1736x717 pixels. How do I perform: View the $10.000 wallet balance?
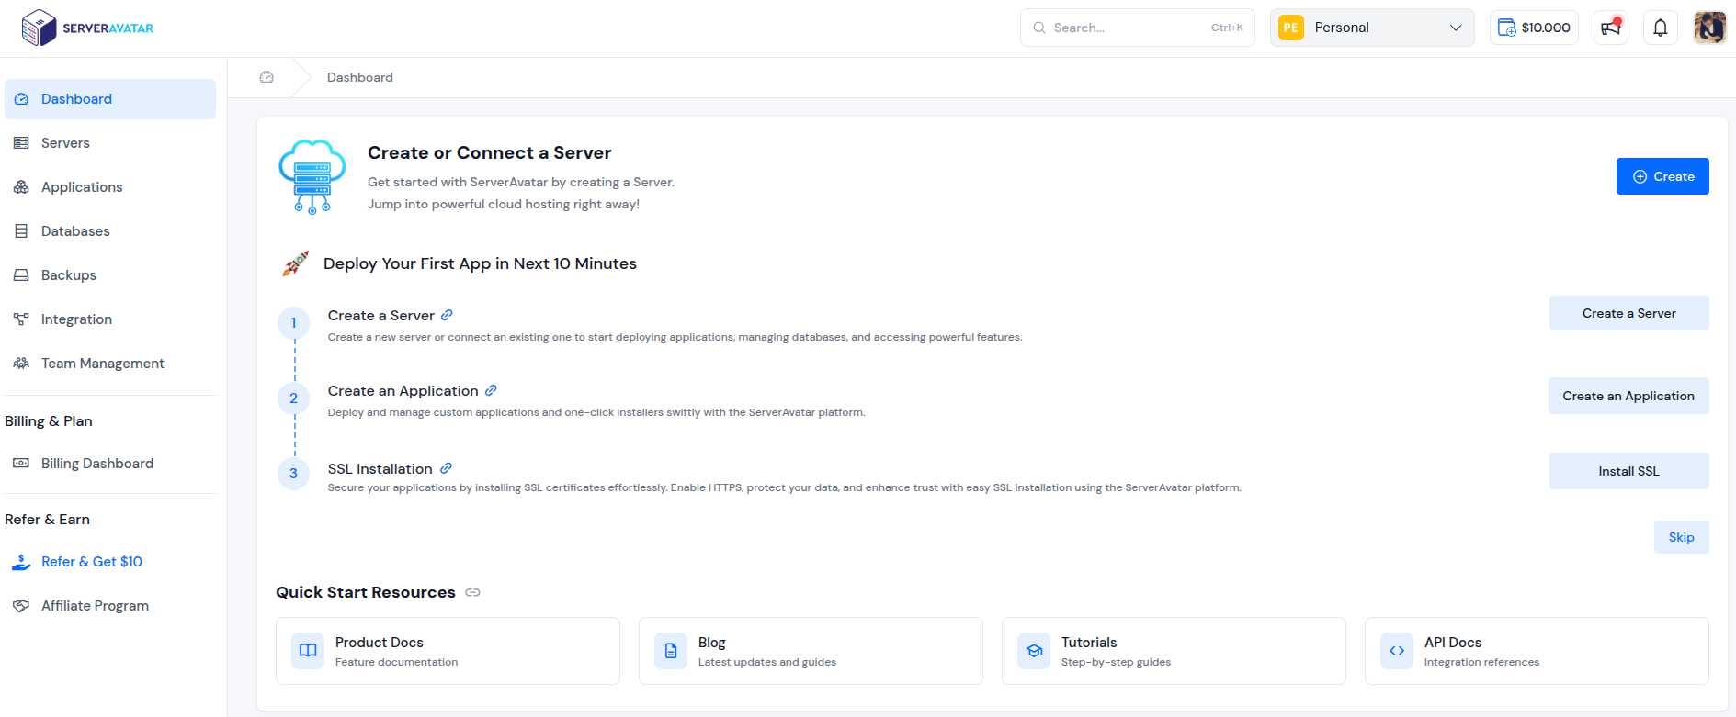point(1534,28)
